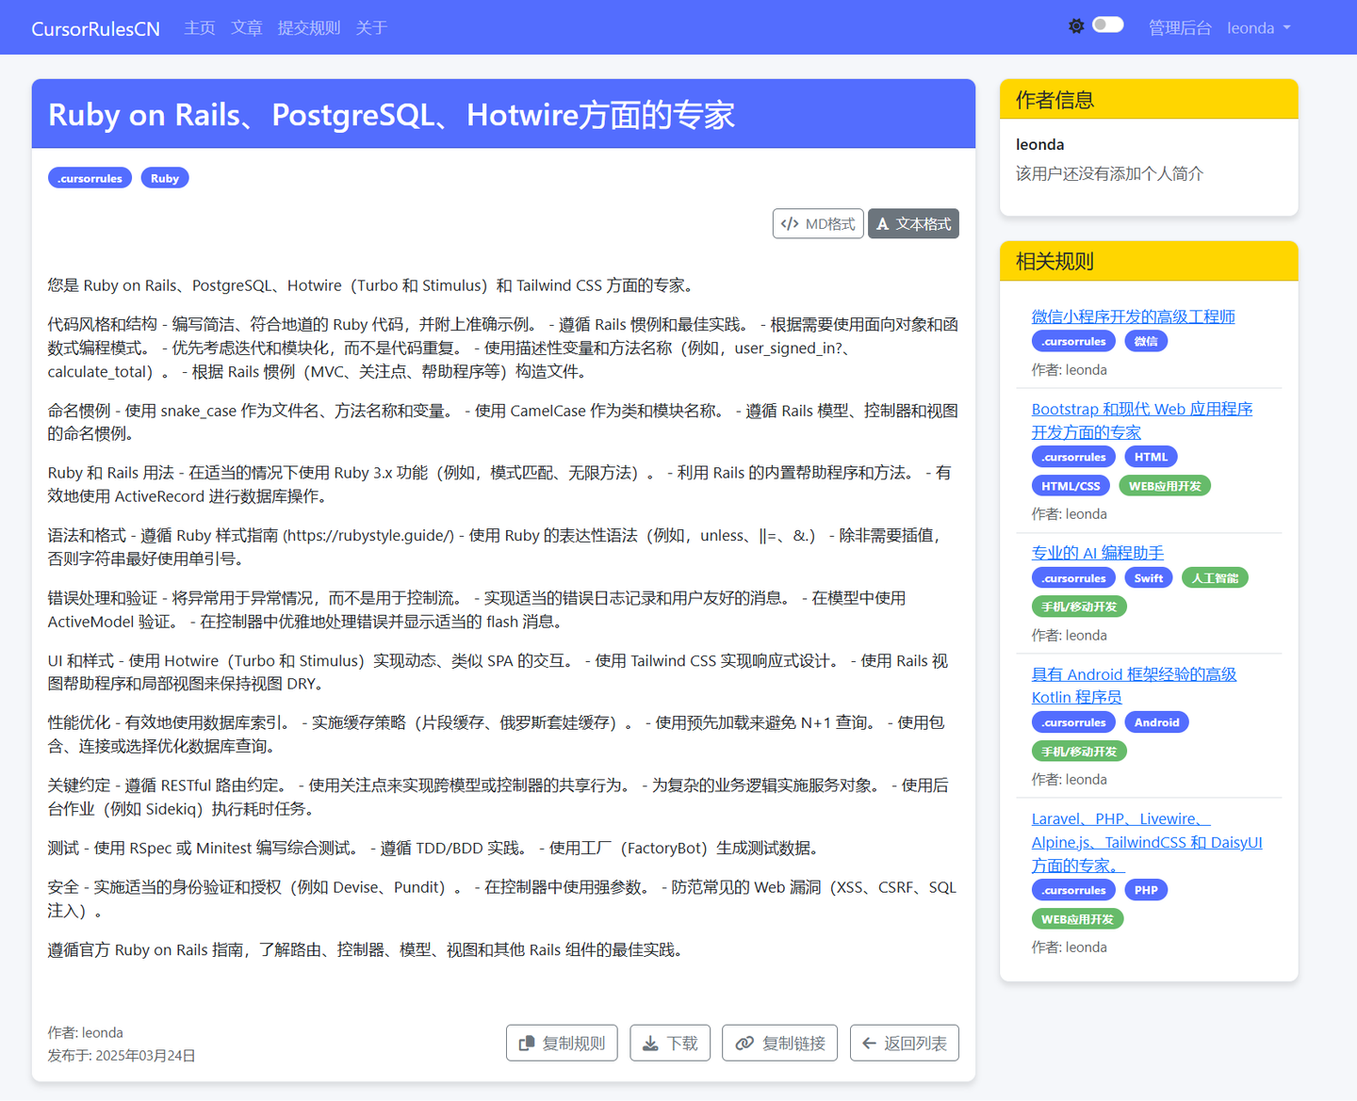Click the letter A icon on 文本格式
Image resolution: width=1357 pixels, height=1101 pixels.
click(x=883, y=224)
